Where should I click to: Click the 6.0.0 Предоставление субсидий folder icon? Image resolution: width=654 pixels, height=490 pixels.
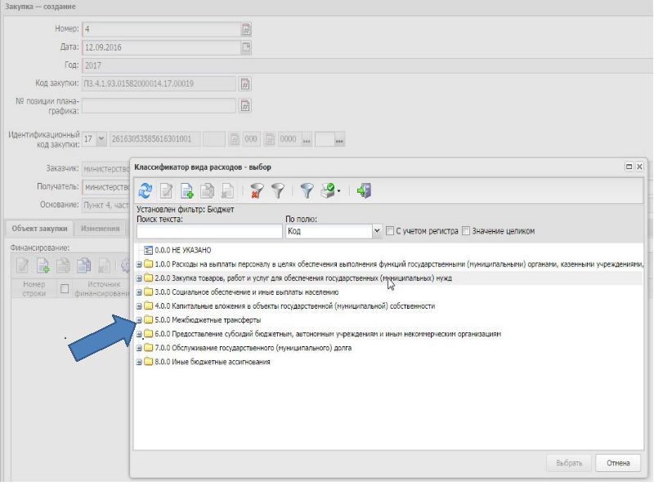[149, 334]
